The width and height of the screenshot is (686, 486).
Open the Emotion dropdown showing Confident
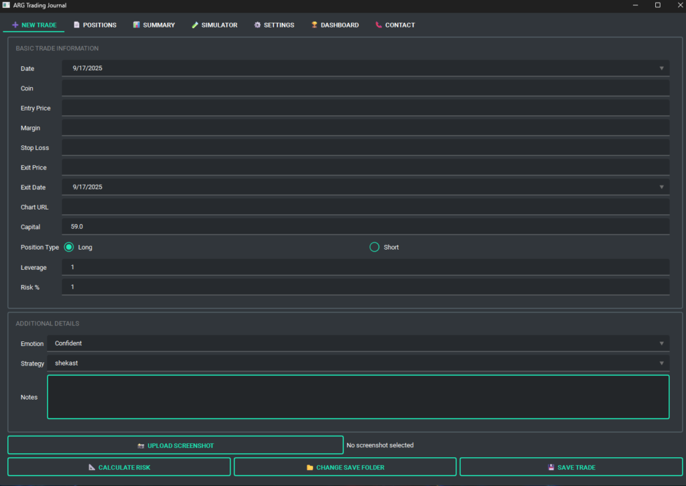point(661,343)
